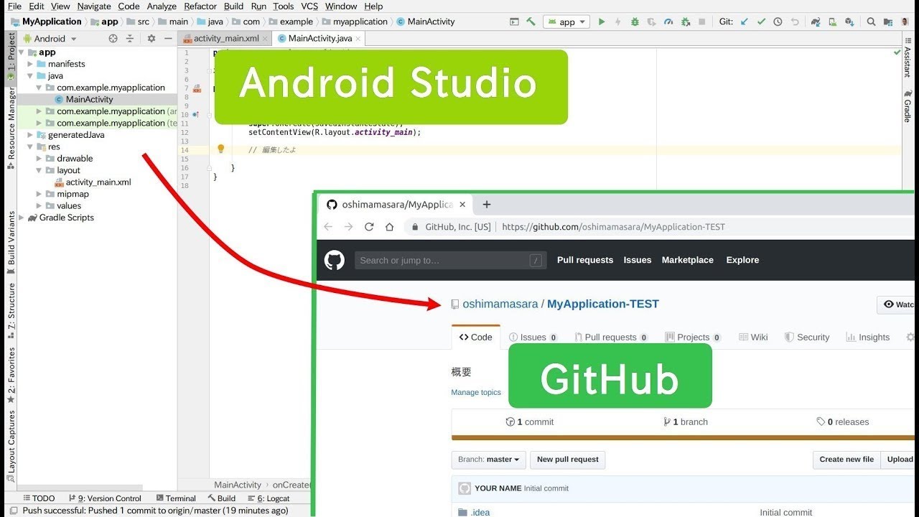Close the GitHub browser tab
The height and width of the screenshot is (517, 919).
coord(462,205)
